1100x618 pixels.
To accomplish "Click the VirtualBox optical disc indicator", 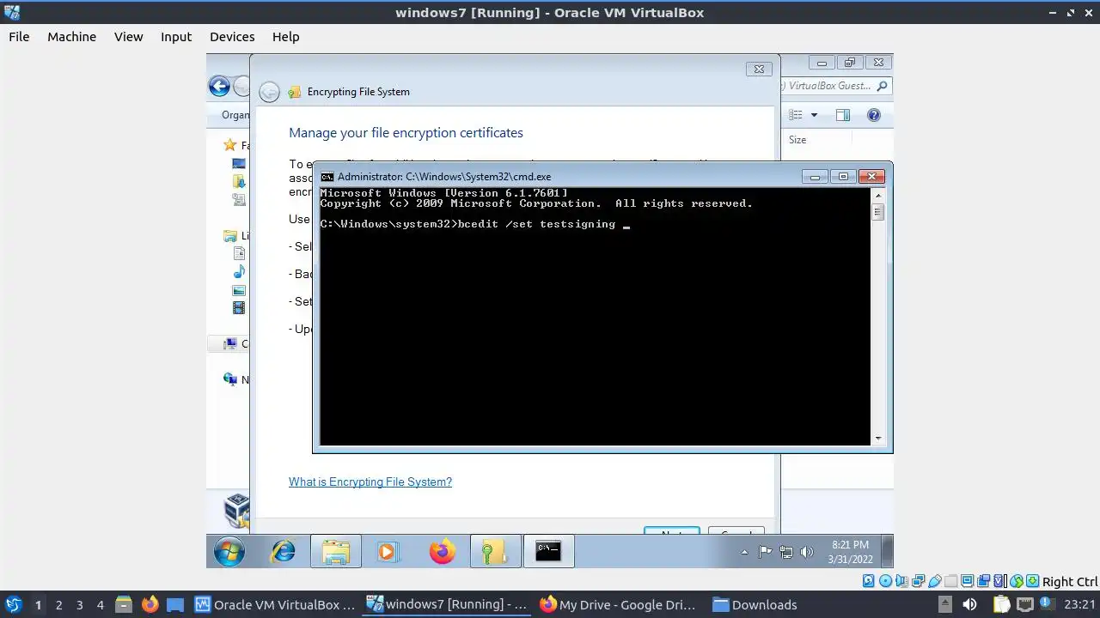I will tap(884, 581).
